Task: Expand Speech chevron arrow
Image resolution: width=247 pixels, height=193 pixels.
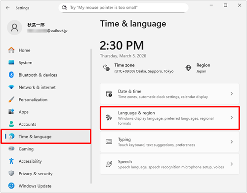Action: 232,164
